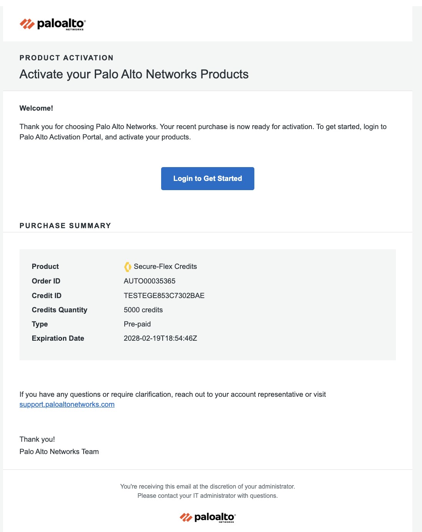Screen dimensions: 422x532
Task: Click the Credits Quantity field label
Action: [x=59, y=310]
